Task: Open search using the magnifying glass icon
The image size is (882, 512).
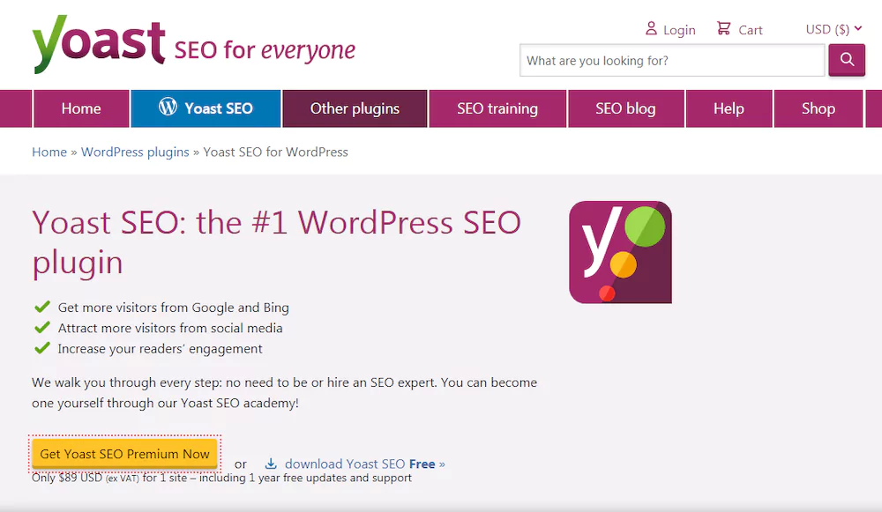Action: 846,60
